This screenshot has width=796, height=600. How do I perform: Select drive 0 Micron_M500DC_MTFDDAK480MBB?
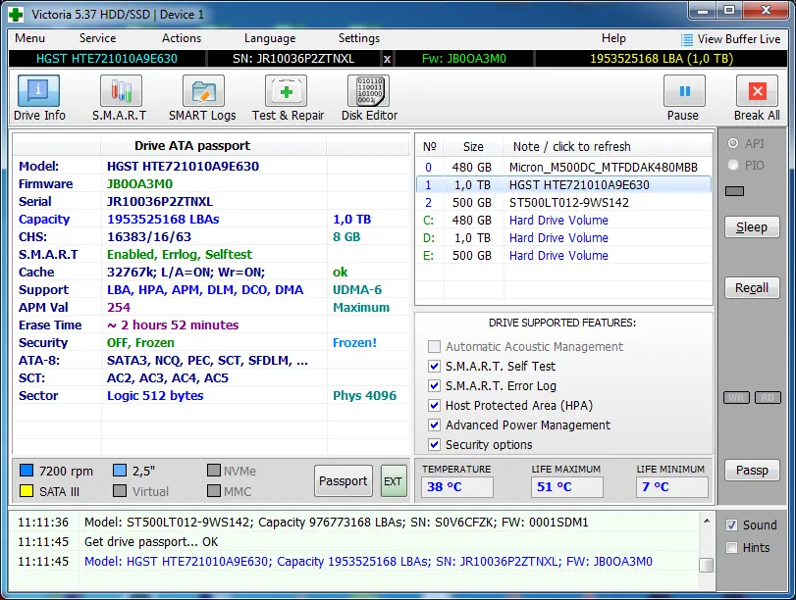(x=563, y=168)
